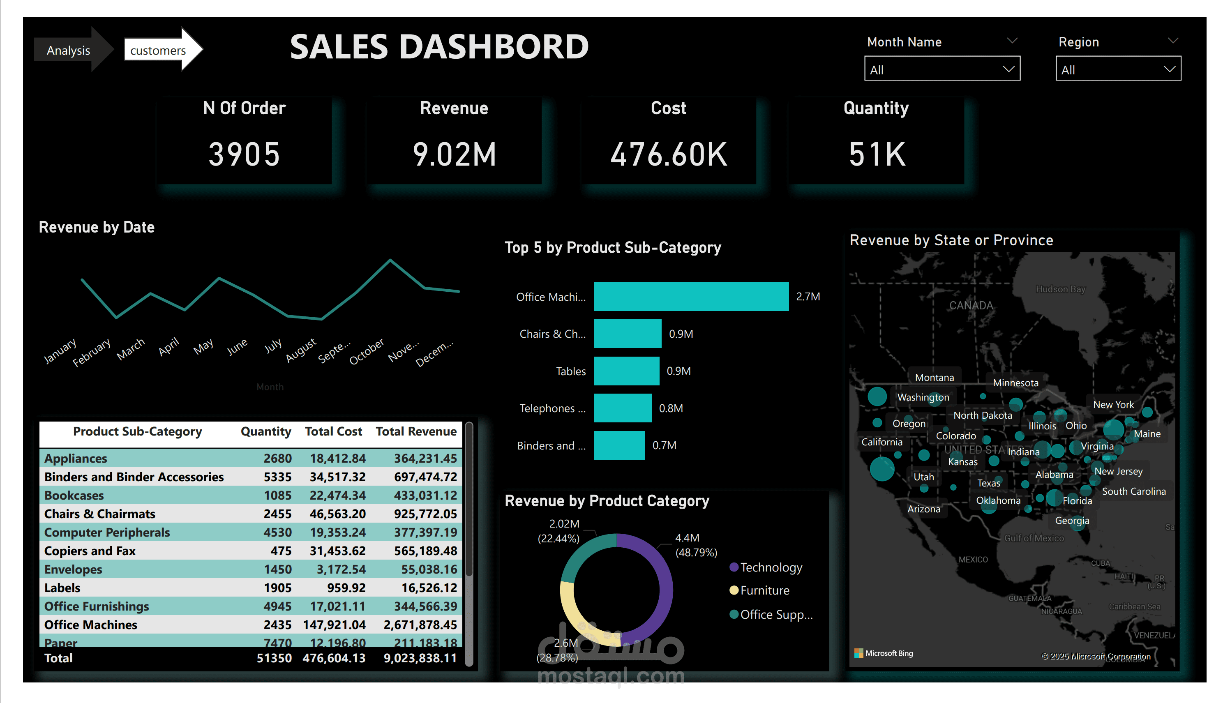Click the table's vertical scrollbar thumb

click(x=468, y=500)
